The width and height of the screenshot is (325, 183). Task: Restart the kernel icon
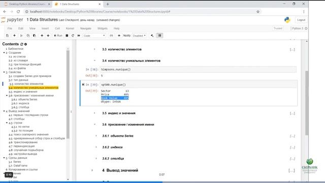click(x=73, y=36)
